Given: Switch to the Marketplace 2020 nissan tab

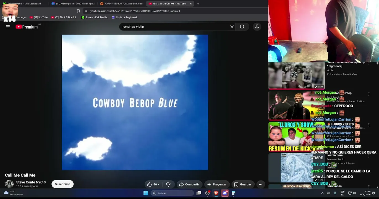Looking at the screenshot, I should pyautogui.click(x=73, y=4).
